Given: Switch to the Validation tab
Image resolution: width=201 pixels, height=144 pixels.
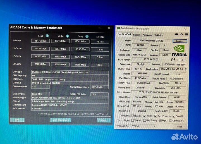Looking at the screenshot, I should click(159, 35).
